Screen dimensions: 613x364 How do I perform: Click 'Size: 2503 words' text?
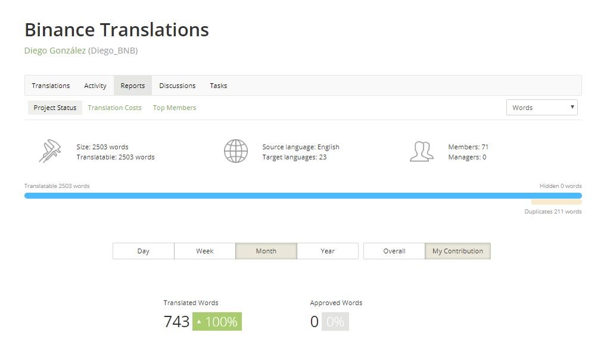pyautogui.click(x=102, y=147)
